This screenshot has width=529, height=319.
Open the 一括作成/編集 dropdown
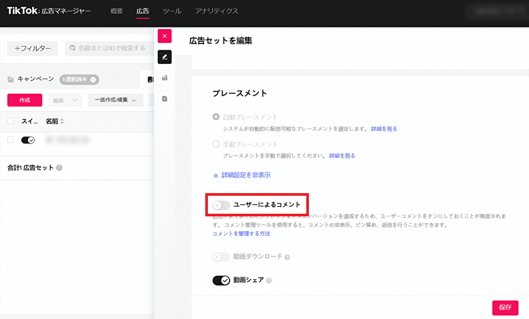pos(115,100)
